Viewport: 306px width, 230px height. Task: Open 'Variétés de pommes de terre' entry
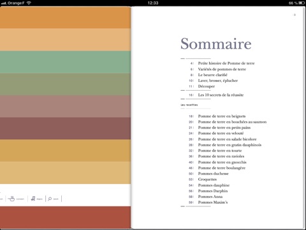(x=222, y=69)
